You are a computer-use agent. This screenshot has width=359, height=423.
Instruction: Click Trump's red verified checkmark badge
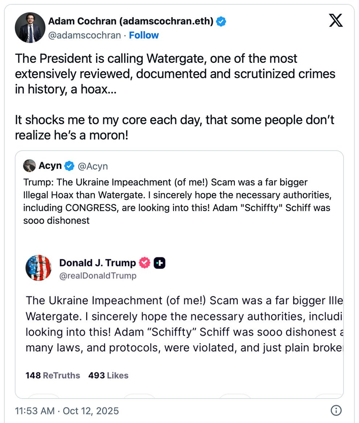point(145,263)
